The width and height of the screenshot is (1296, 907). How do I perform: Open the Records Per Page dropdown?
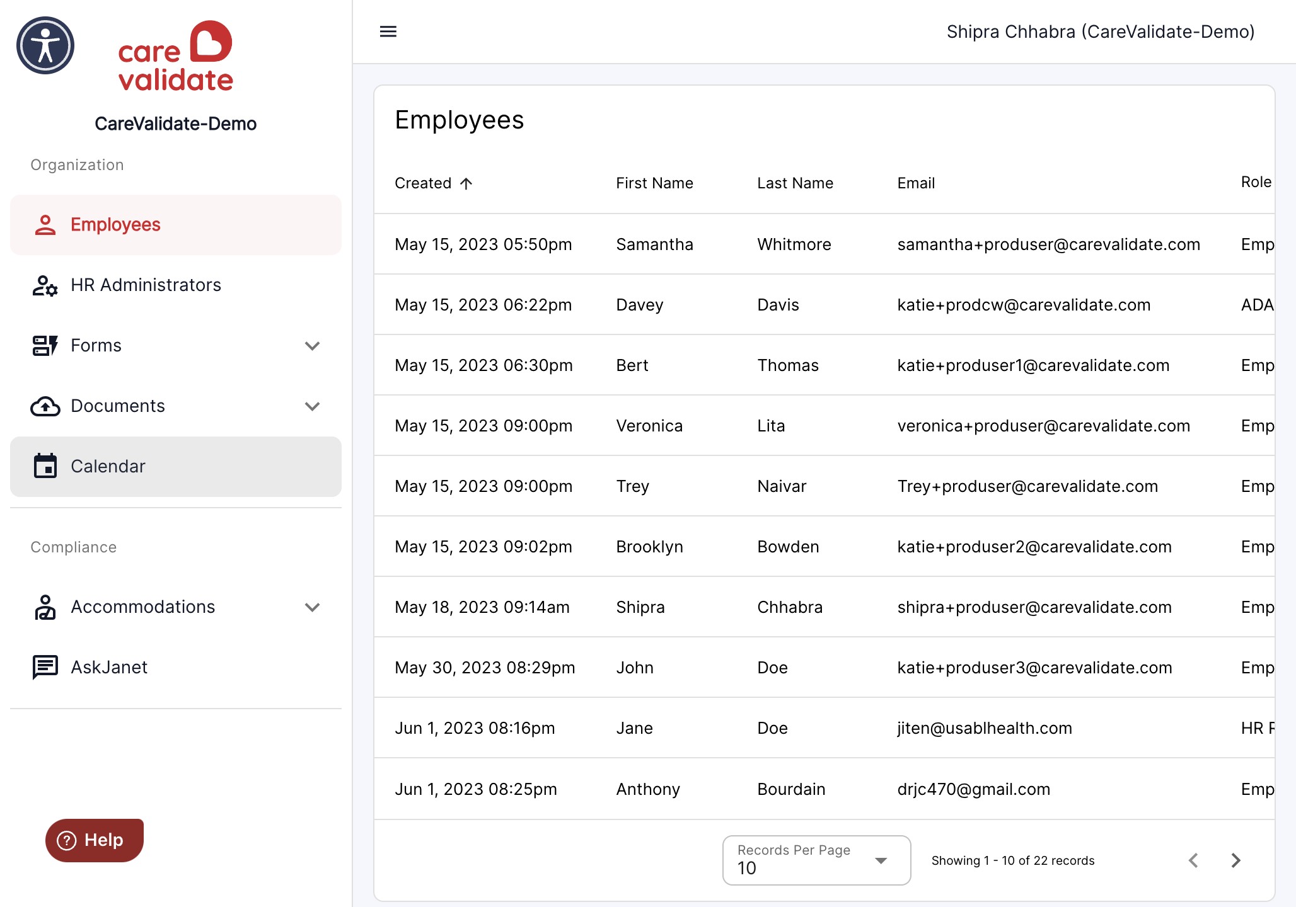click(816, 860)
